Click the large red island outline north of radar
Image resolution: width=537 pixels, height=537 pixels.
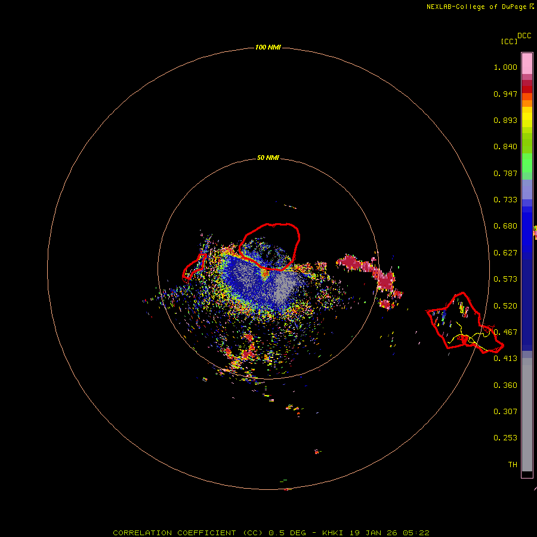click(270, 246)
